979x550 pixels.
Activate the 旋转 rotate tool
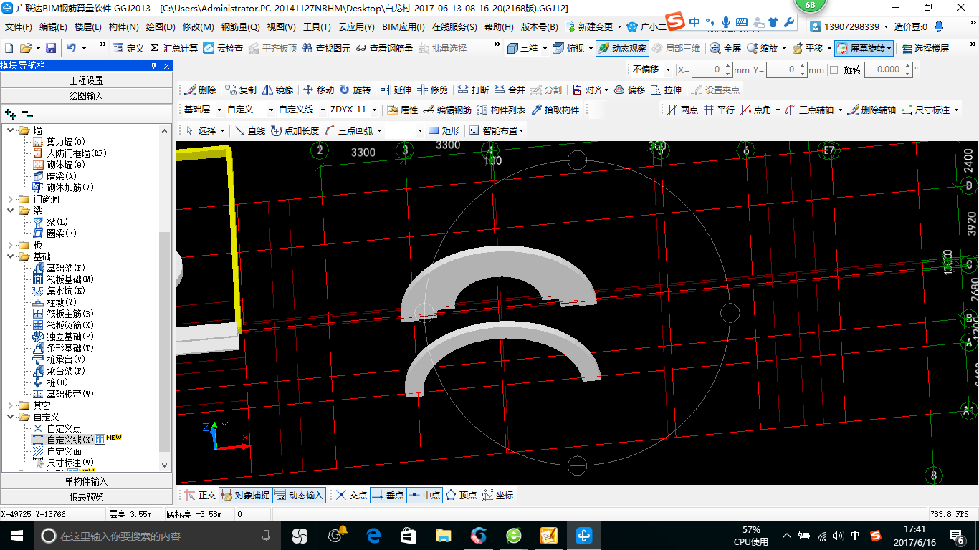tap(355, 90)
